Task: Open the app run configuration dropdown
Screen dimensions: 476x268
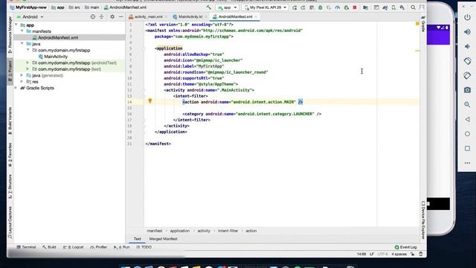Action: click(227, 7)
